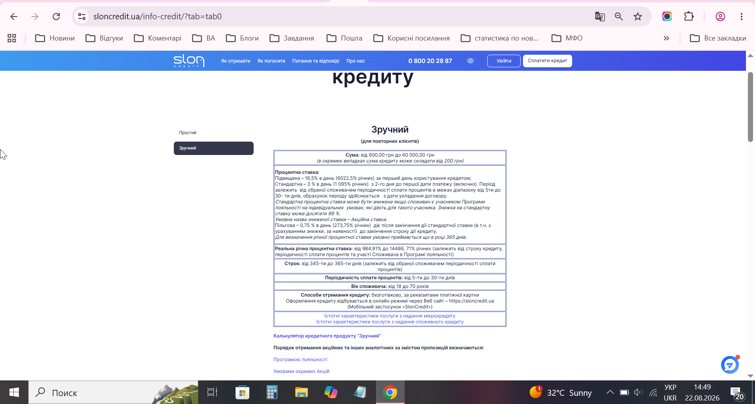Show hidden tray icons chevron
755x404 pixels.
[610, 392]
